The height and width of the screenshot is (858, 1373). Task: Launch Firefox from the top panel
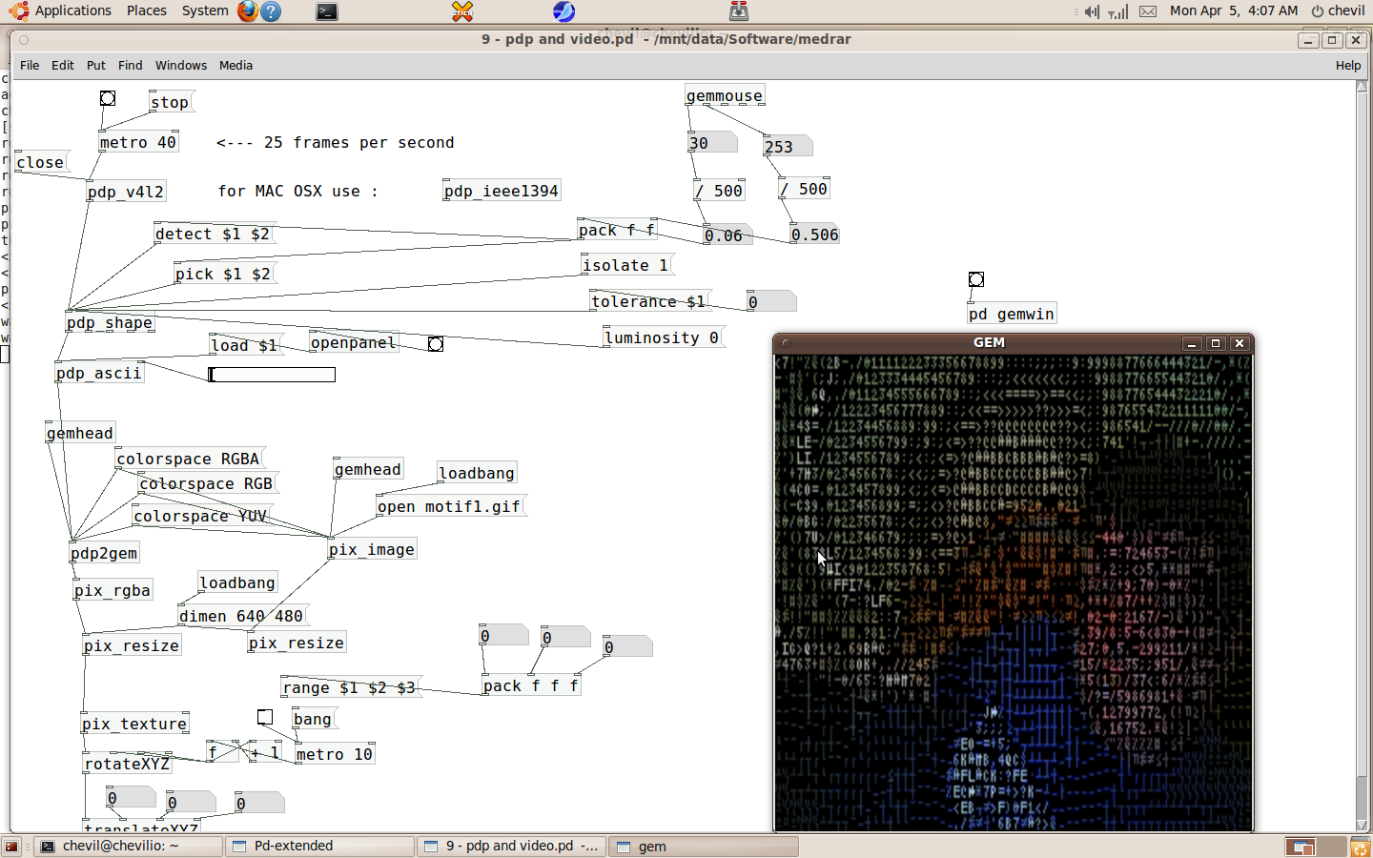click(247, 11)
